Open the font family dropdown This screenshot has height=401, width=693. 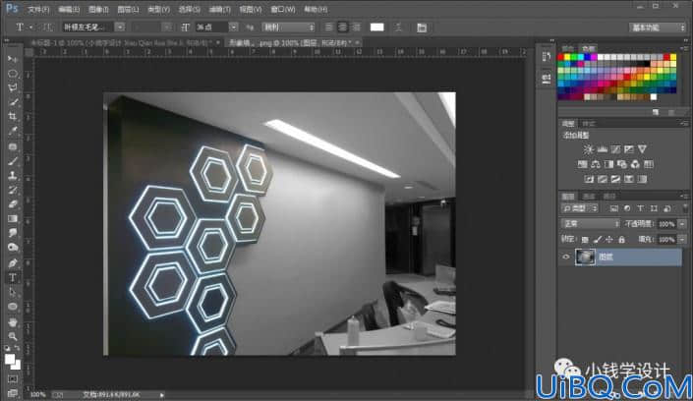click(x=120, y=28)
